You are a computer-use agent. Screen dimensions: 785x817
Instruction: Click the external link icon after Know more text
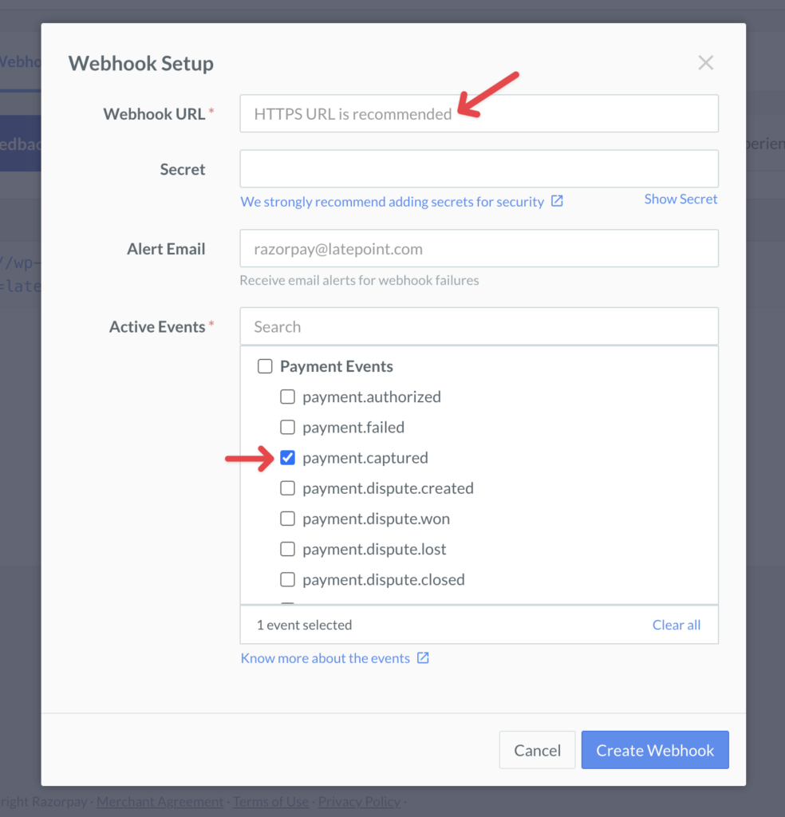pos(424,658)
